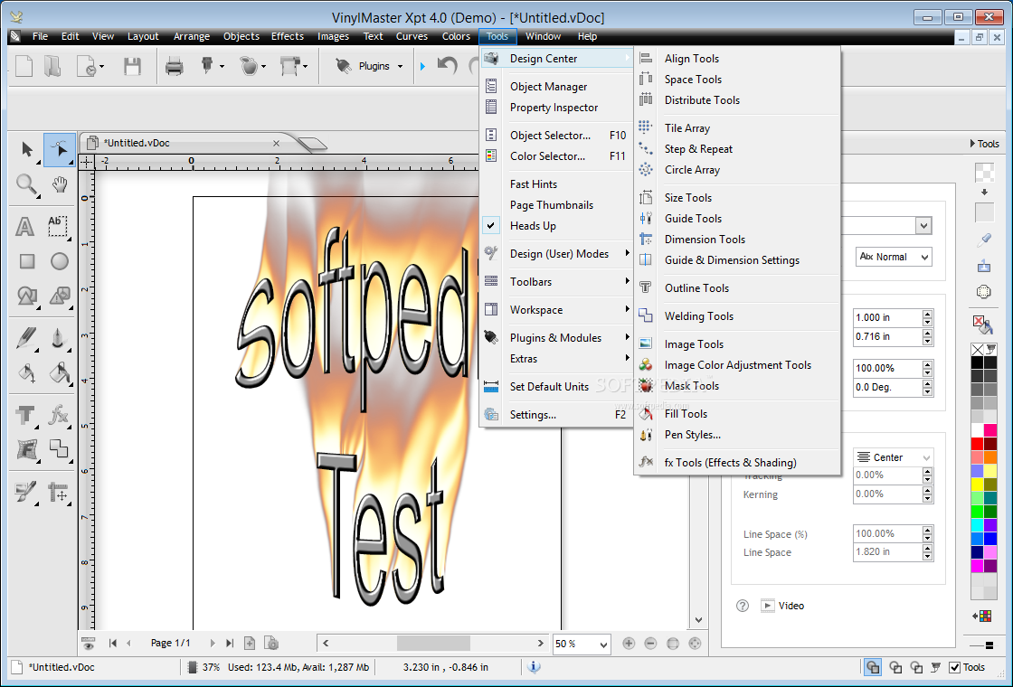The height and width of the screenshot is (687, 1013).
Task: Open the Tools menu
Action: [497, 36]
